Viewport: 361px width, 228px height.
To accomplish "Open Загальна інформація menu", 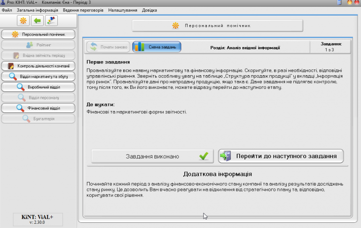I will pyautogui.click(x=37, y=10).
